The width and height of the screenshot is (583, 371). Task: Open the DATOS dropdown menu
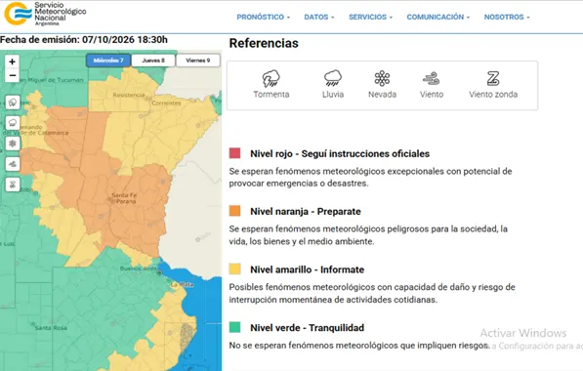tap(319, 18)
